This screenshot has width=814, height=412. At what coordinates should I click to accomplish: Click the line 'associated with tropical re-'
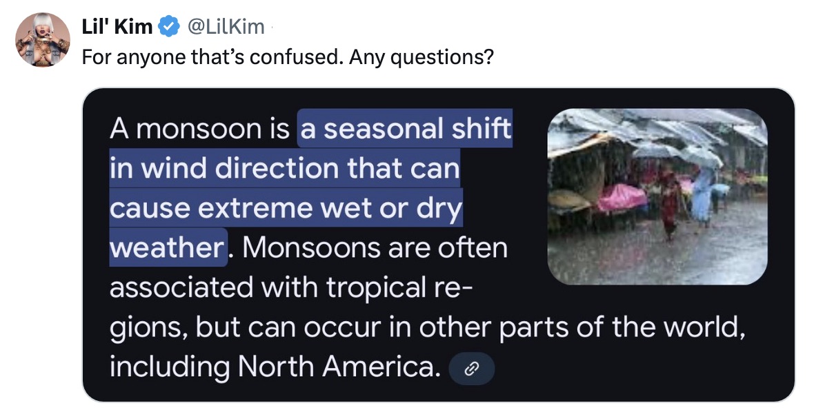pyautogui.click(x=290, y=287)
